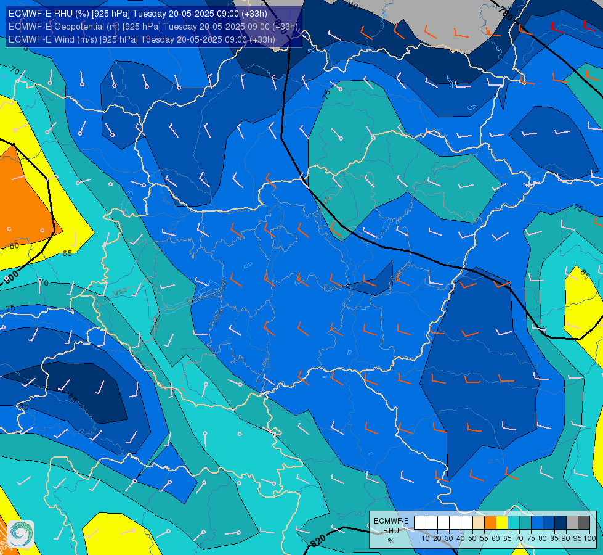Click the legend tick label 40
Viewport: 603px width, 555px height.
461,538
